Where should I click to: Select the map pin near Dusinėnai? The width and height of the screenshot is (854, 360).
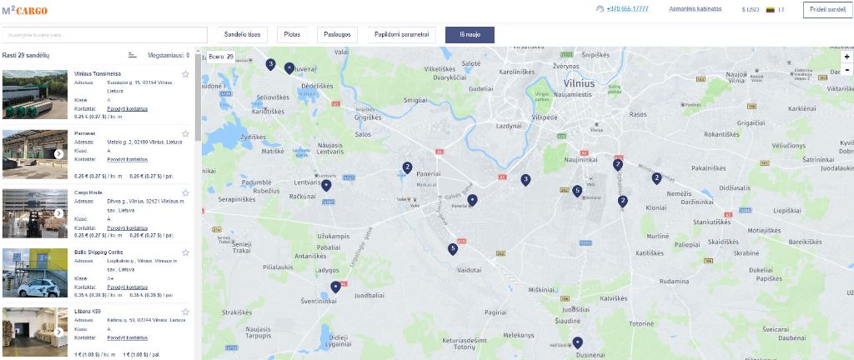577,342
